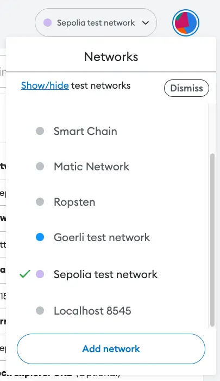Click the green checkmark next to Sepolia
Image resolution: width=220 pixels, height=381 pixels.
25,274
